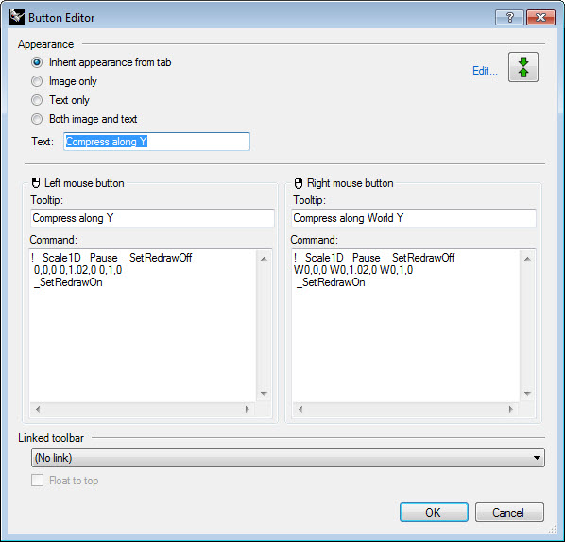The width and height of the screenshot is (565, 542).
Task: Click the Button Editor title bar app icon
Action: click(x=17, y=17)
